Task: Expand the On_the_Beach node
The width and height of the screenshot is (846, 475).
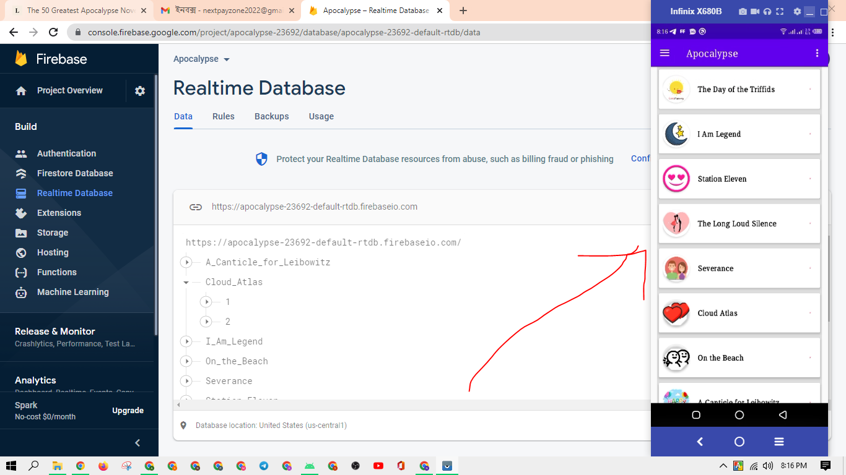Action: 186,361
